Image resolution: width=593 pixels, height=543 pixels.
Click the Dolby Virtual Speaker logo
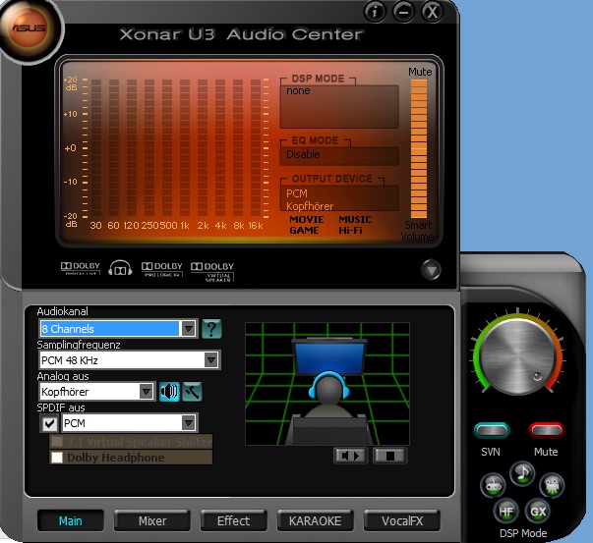(212, 271)
